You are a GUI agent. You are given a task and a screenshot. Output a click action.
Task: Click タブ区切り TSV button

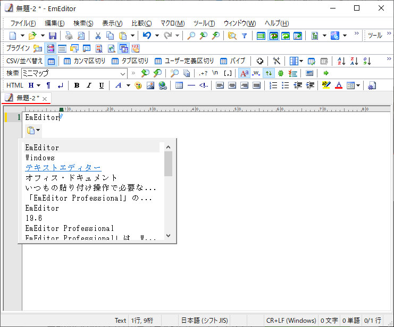[x=130, y=61]
